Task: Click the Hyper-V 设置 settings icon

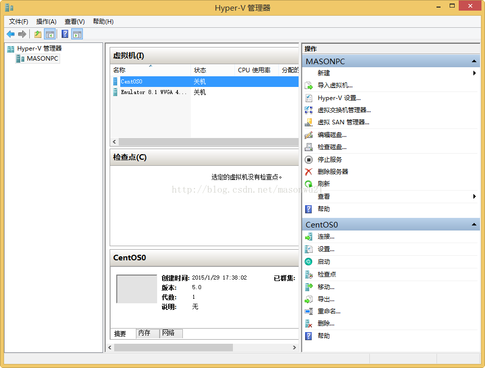Action: point(309,98)
